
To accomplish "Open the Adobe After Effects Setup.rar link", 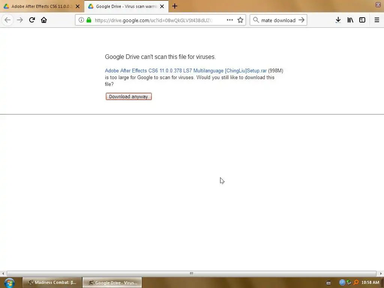I will (186, 71).
